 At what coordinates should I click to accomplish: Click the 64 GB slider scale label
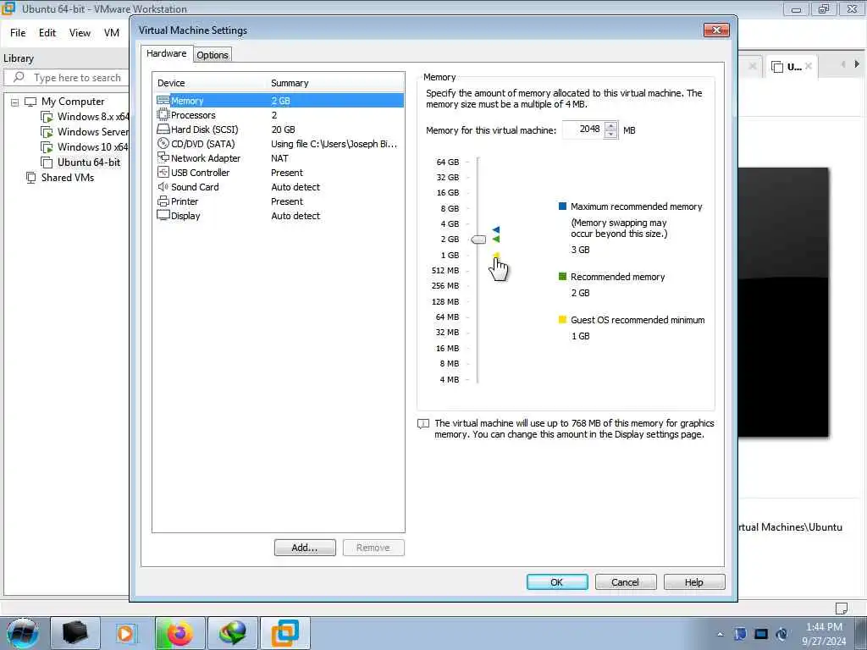448,162
